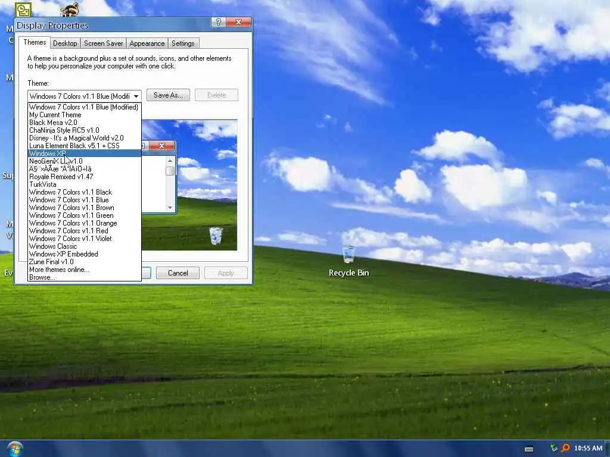Select unmodified Windows 7 Colors v1.1 Blue

click(x=85, y=200)
